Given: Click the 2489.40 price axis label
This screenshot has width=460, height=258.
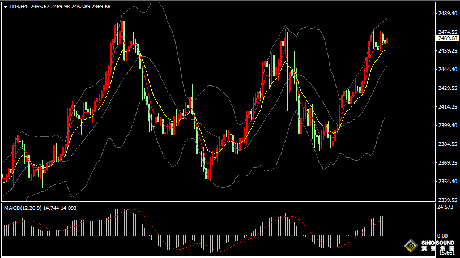Looking at the screenshot, I should coord(448,13).
